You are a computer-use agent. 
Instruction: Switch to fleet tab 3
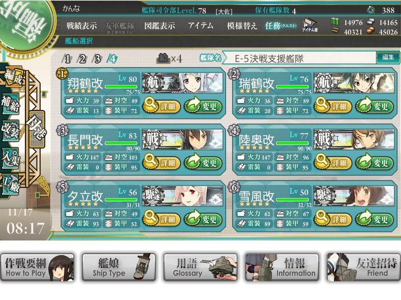coord(97,59)
